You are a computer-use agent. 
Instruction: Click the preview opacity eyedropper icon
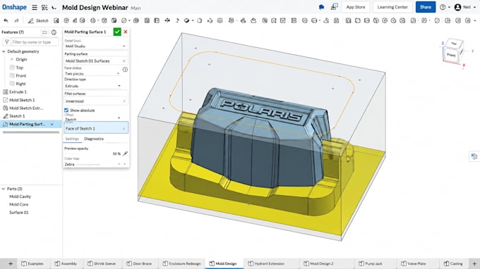coord(125,154)
